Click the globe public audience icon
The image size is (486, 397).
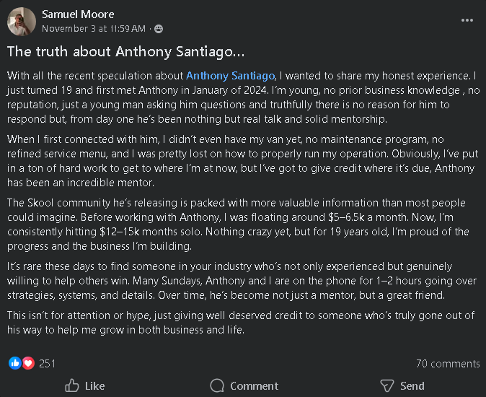(159, 29)
